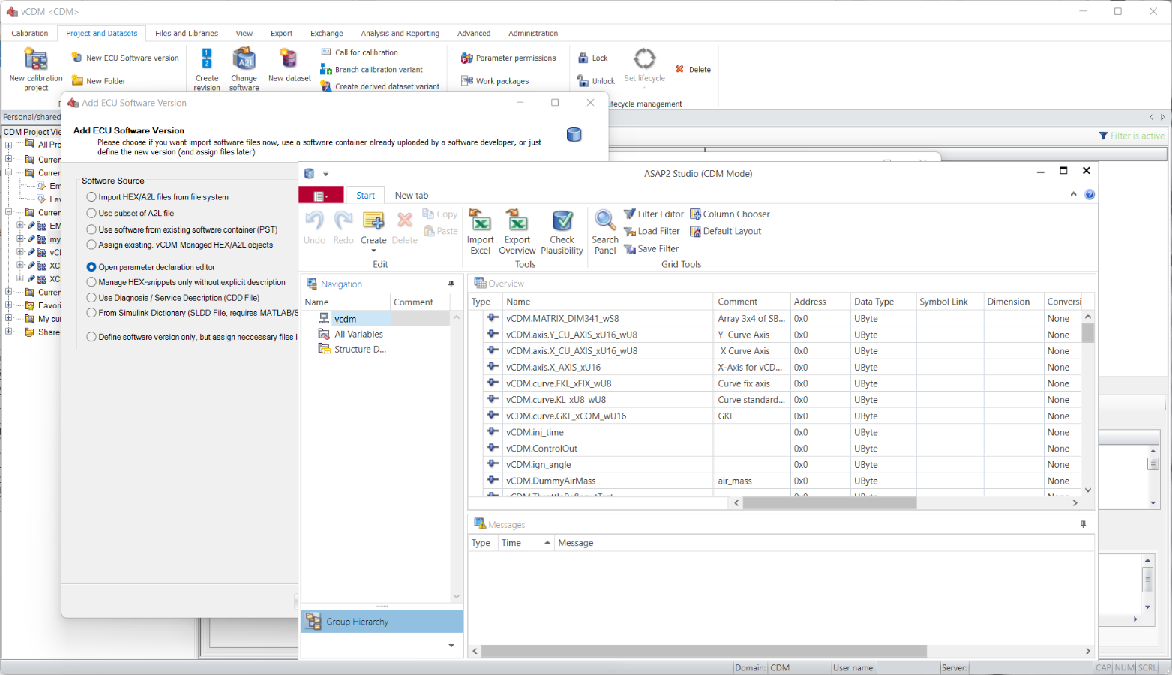Click New ECU Software version
The width and height of the screenshot is (1172, 675).
pos(125,58)
